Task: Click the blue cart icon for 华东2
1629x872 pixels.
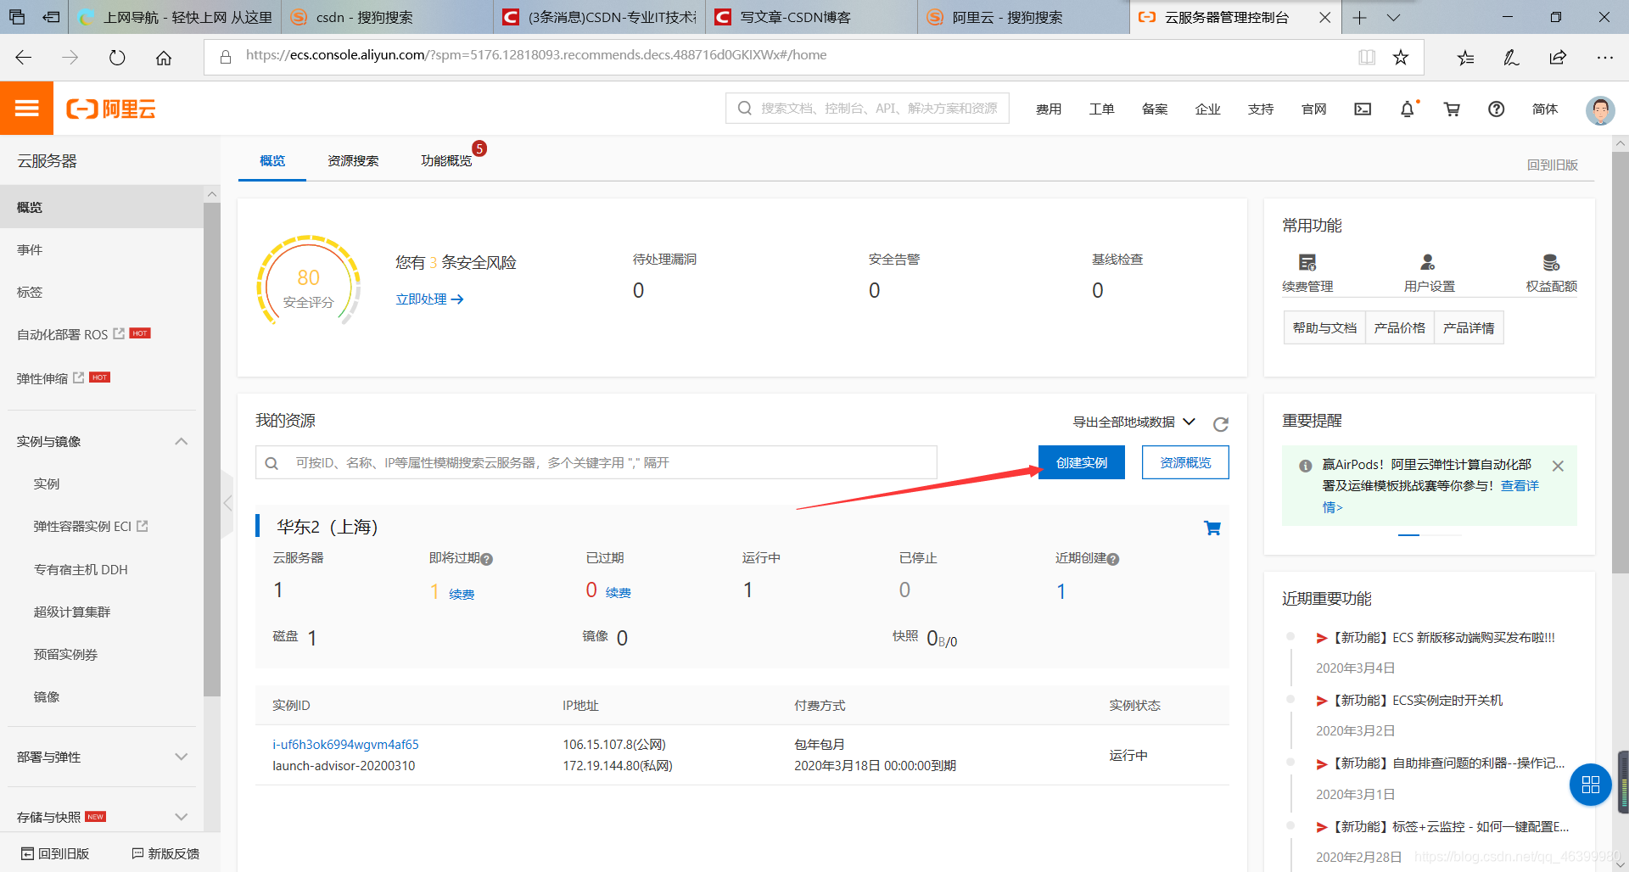Action: (x=1212, y=528)
